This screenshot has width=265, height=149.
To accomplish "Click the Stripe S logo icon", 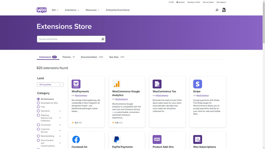I will (198, 84).
